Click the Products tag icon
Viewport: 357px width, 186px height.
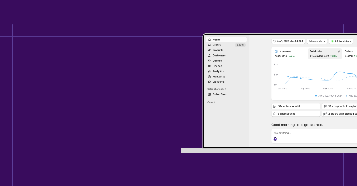click(x=209, y=50)
